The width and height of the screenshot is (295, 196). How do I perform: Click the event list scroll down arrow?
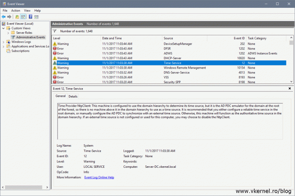(x=291, y=82)
